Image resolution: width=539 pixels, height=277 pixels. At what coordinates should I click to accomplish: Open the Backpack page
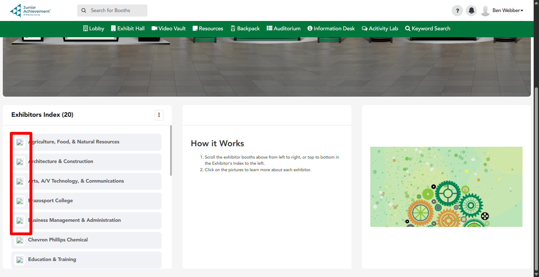[x=245, y=29]
